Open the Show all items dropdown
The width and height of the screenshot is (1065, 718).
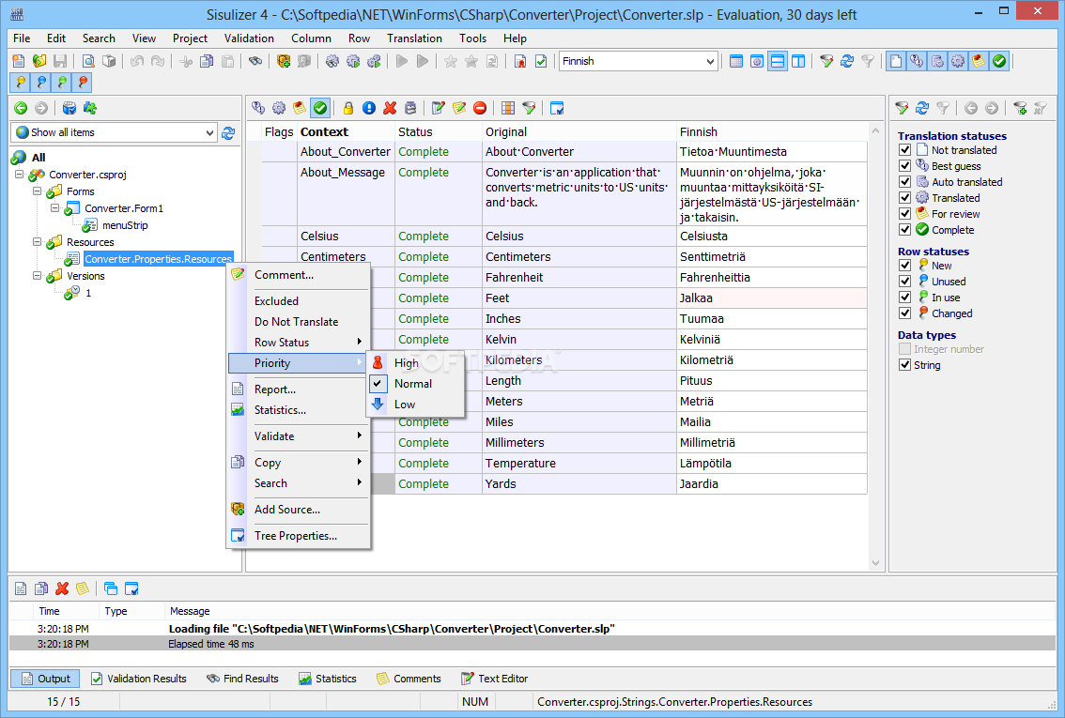coord(209,133)
